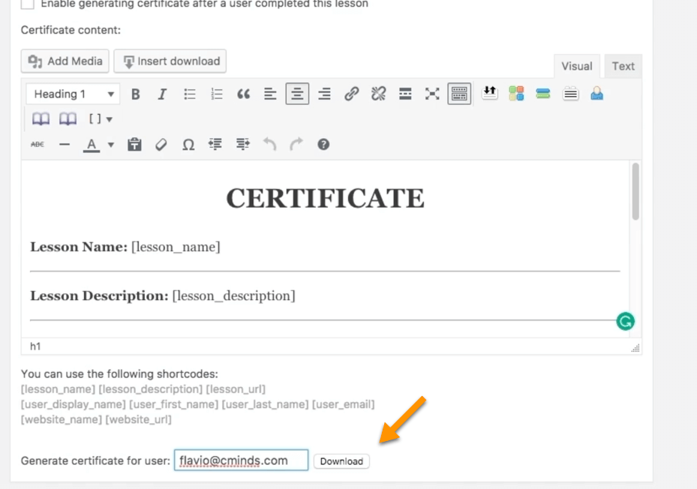The height and width of the screenshot is (489, 697).
Task: Insert a numbered list
Action: pyautogui.click(x=217, y=94)
